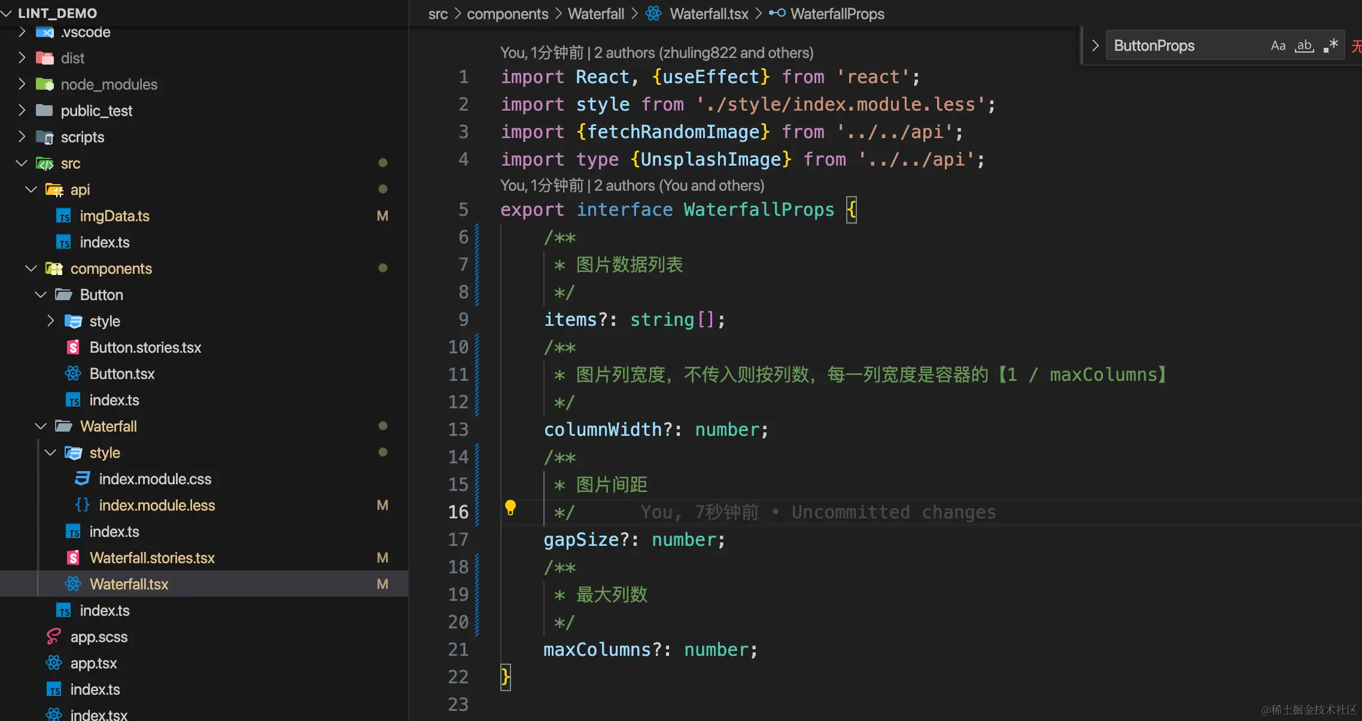Click the Storybook icon for Button.stories.tsx
Viewport: 1362px width, 721px height.
click(x=73, y=347)
